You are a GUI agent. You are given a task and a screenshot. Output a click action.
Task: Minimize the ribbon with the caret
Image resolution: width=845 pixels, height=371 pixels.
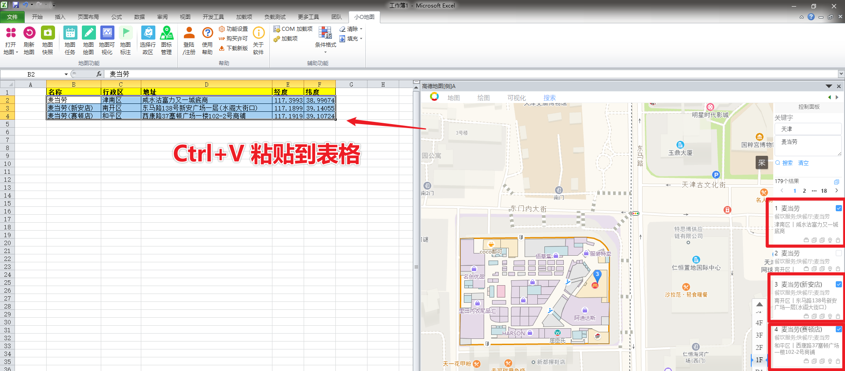tap(801, 17)
